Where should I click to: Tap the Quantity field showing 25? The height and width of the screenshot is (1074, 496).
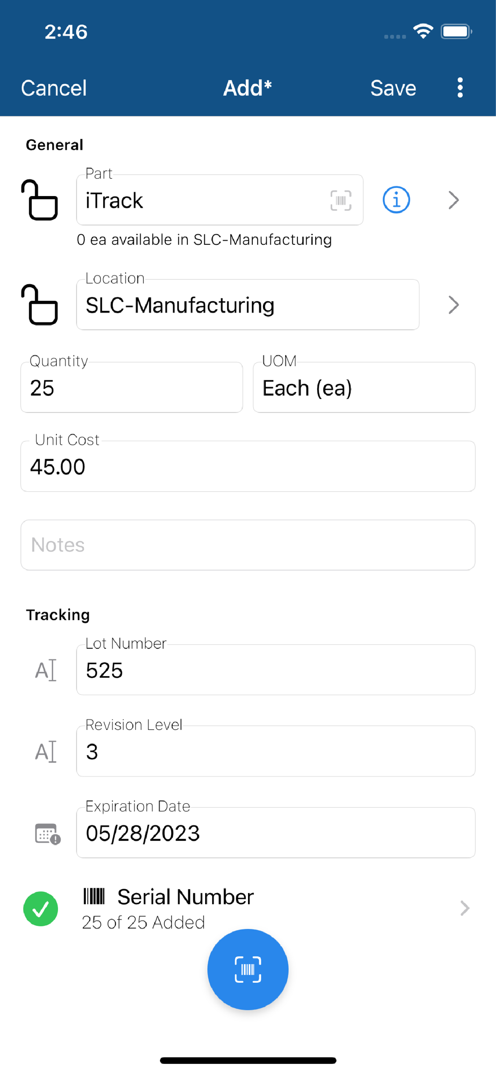[132, 388]
